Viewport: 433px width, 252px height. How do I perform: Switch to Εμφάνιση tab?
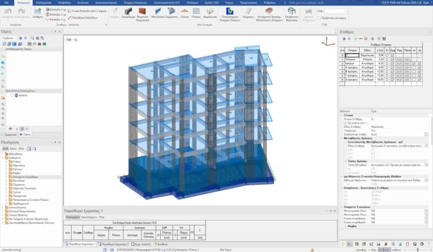[x=9, y=134]
